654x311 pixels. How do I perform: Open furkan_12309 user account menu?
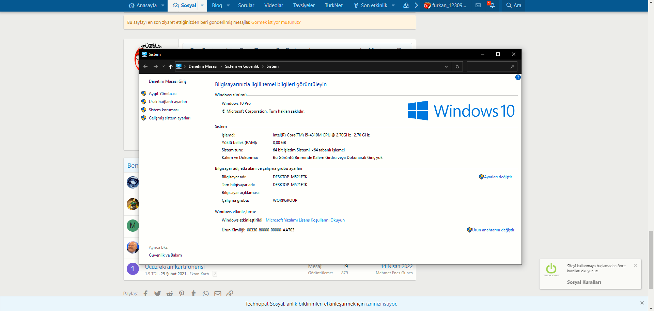point(445,5)
